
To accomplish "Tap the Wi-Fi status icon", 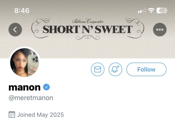I will [x=151, y=10].
